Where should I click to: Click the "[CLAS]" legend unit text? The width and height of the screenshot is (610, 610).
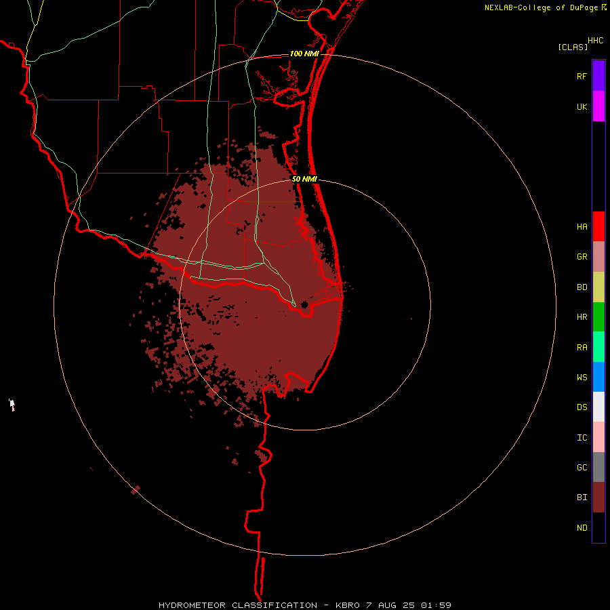pos(573,47)
